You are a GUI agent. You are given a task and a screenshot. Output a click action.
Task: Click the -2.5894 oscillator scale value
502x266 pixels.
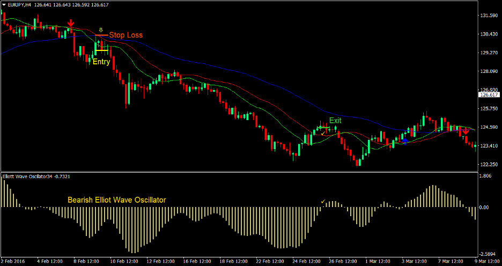coord(488,254)
